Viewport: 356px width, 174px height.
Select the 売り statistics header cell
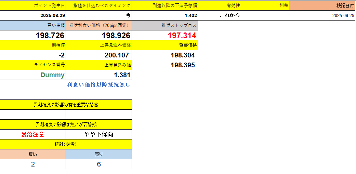[x=99, y=154]
